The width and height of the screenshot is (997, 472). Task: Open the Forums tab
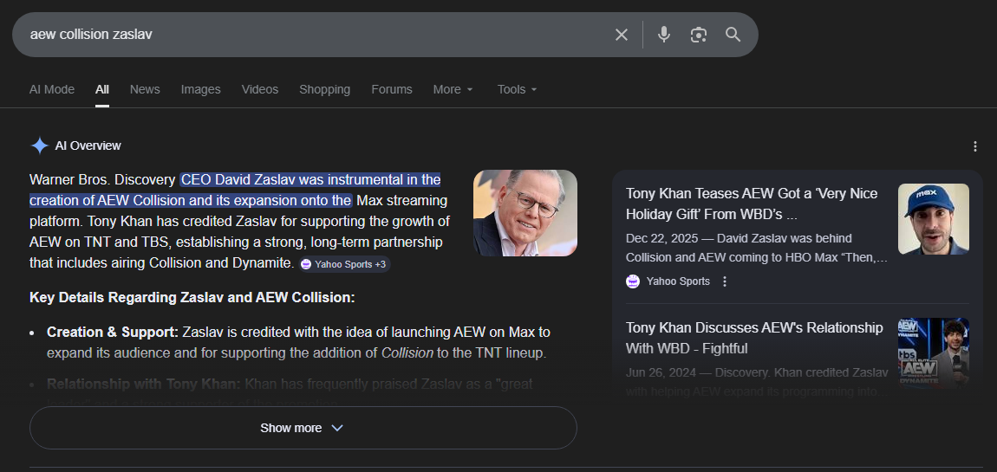(392, 89)
